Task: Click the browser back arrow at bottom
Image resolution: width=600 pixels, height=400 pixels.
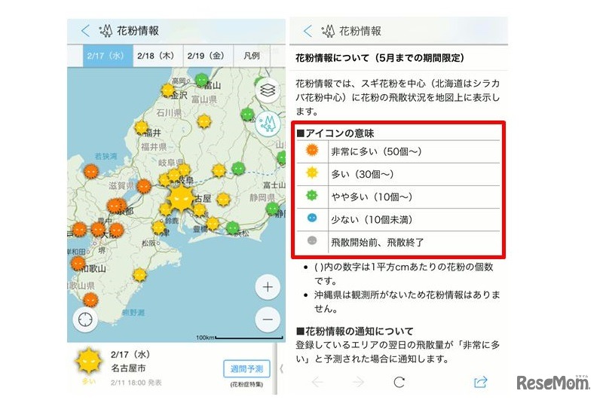Action: 317,382
